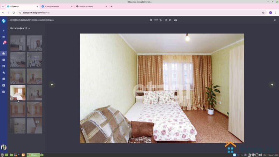The height and width of the screenshot is (157, 279).
Task: Go to the next photo
Action: 272,84
